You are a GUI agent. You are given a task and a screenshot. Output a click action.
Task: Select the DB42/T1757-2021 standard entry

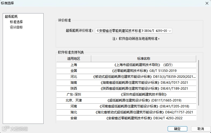coord(144,112)
